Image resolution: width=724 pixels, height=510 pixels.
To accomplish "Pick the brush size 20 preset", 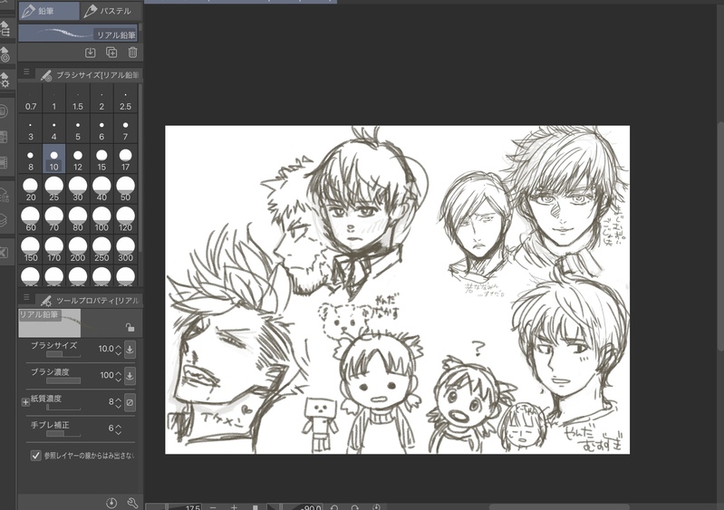I will coord(31,189).
